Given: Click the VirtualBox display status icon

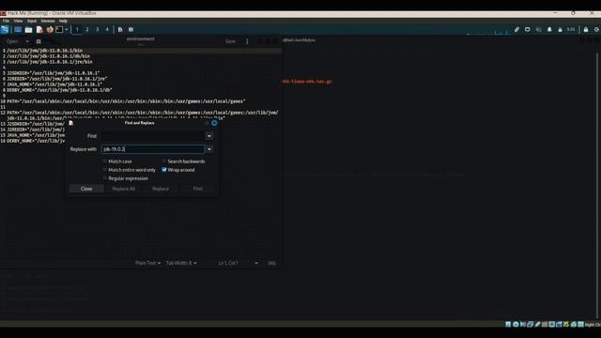Looking at the screenshot, I should (552, 324).
